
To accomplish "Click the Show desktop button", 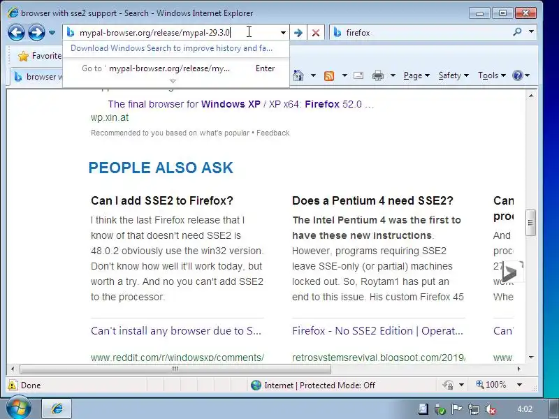I will 554,409.
